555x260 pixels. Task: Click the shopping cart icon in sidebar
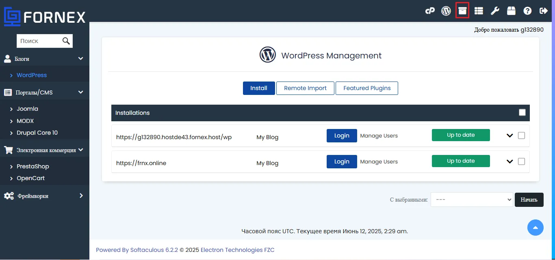[8, 150]
